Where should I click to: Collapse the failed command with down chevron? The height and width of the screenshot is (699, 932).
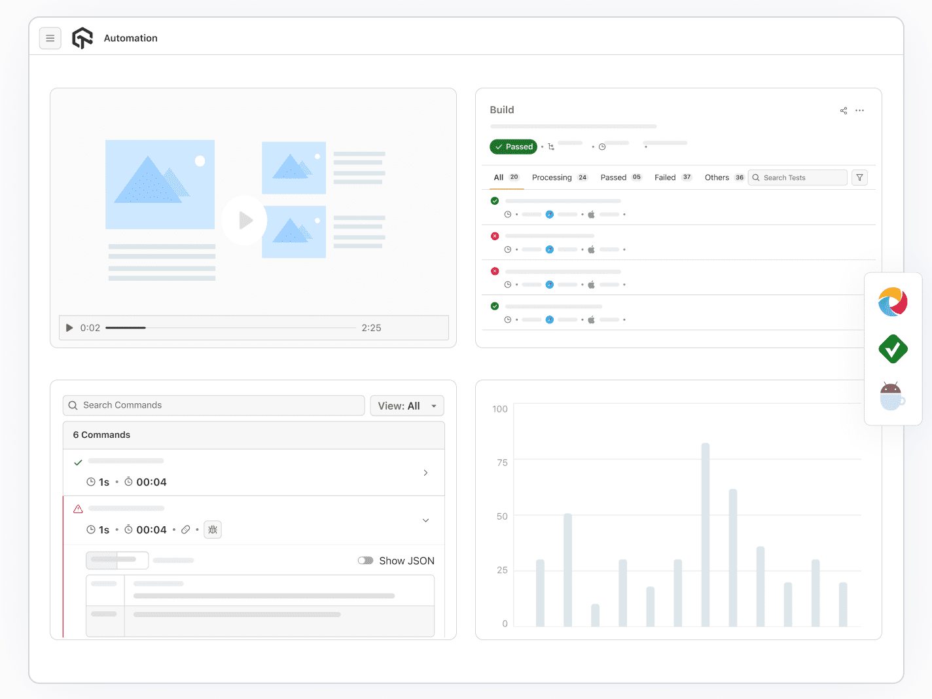[425, 520]
